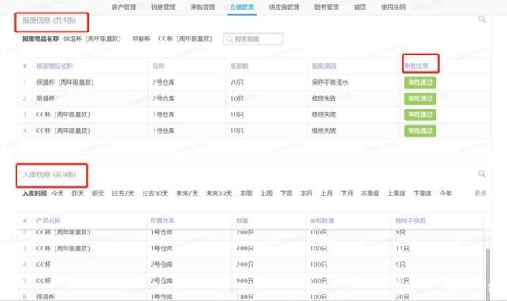
Task: Open 使用说明 tab
Action: pos(393,7)
